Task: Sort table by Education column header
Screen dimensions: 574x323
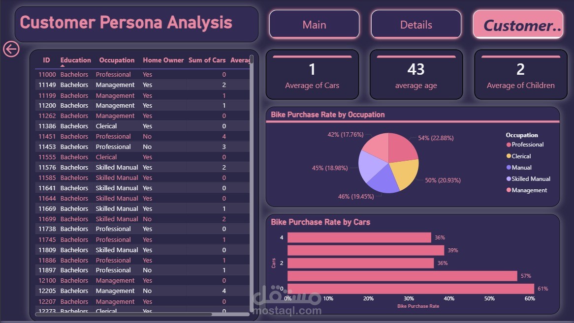Action: 75,60
